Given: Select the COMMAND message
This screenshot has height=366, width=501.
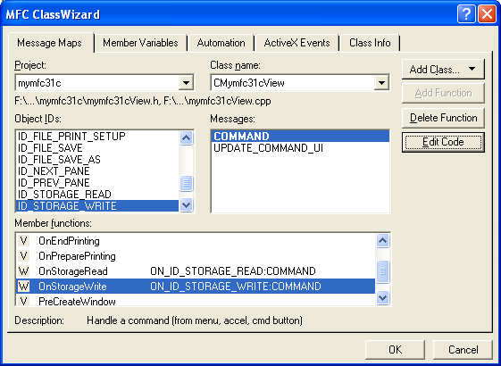Looking at the screenshot, I should tap(300, 137).
